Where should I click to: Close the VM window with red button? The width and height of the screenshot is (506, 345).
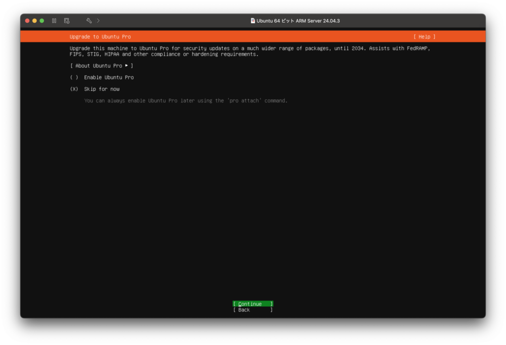tap(28, 21)
